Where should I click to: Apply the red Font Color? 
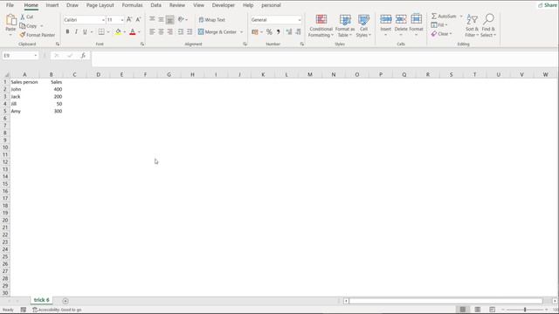point(133,32)
